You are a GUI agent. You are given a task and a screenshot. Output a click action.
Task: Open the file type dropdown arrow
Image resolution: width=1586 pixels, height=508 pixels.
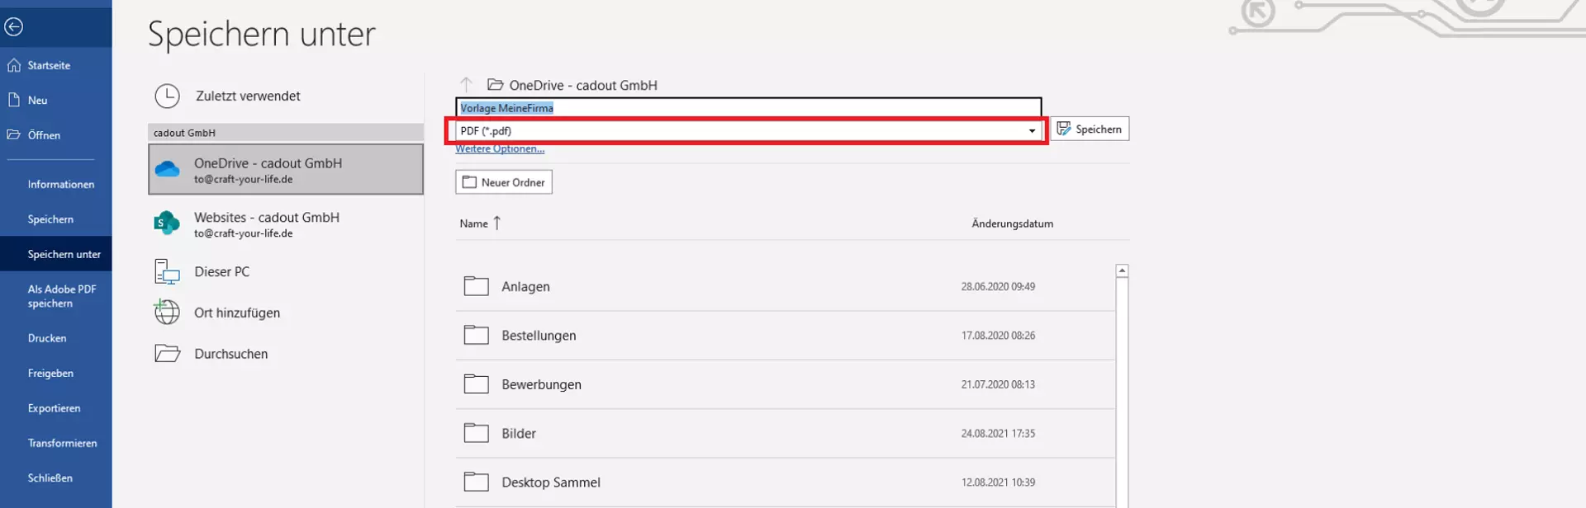[x=1032, y=131]
